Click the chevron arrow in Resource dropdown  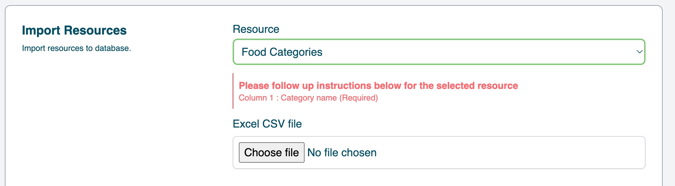tap(639, 52)
